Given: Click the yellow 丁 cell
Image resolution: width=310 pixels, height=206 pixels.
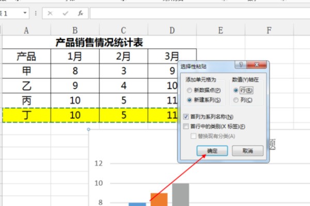Looking at the screenshot, I should tap(26, 115).
